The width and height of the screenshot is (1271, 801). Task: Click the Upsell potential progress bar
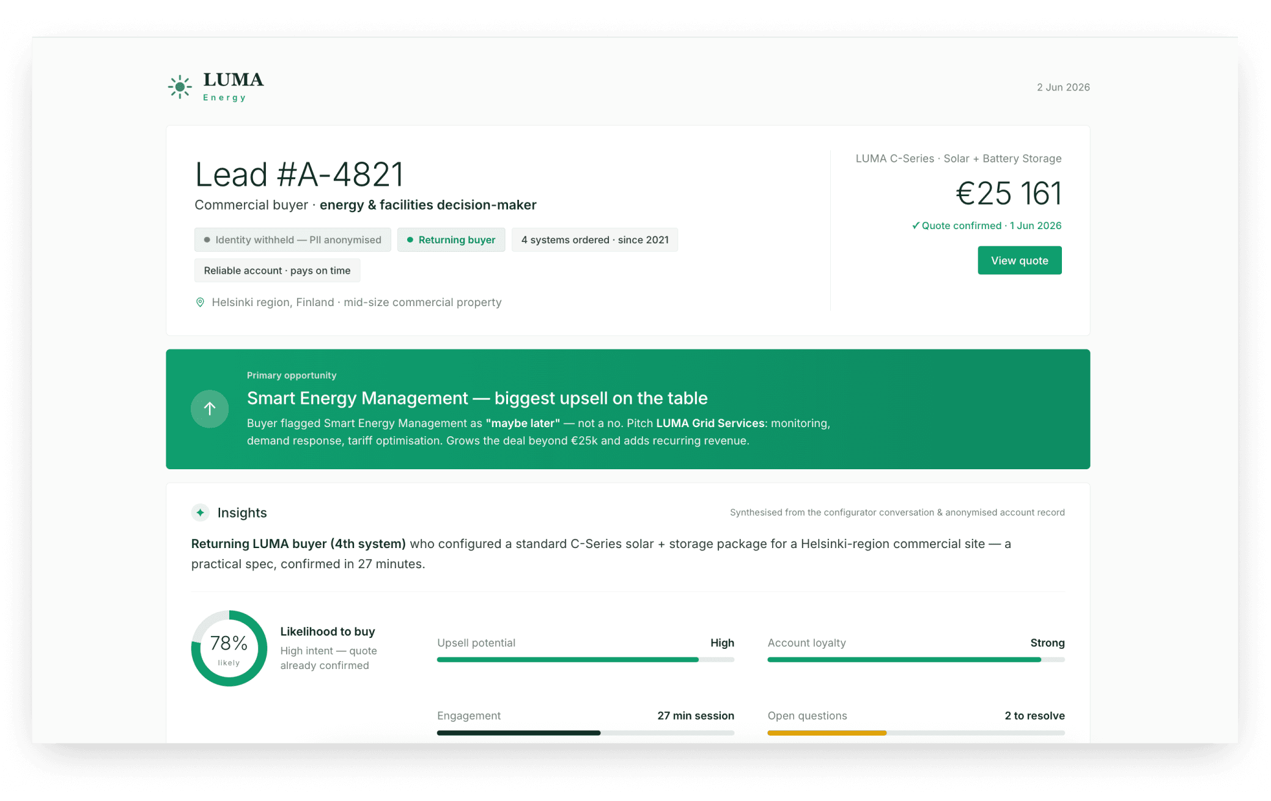(x=585, y=660)
